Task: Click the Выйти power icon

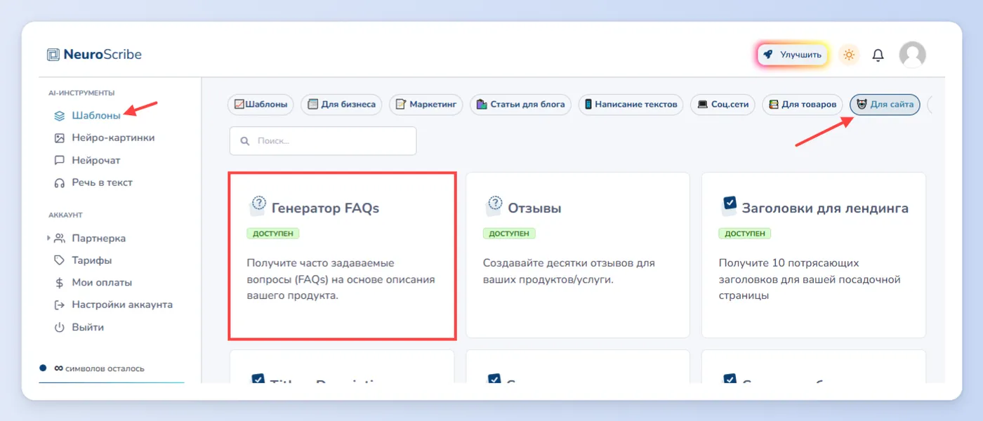Action: tap(60, 328)
